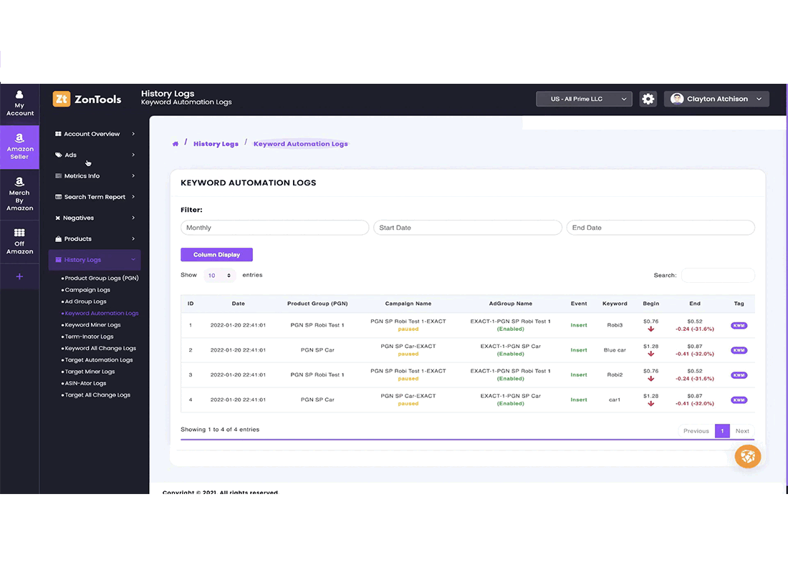Open Keyword Miner Logs submenu item
The image size is (788, 580).
click(x=92, y=325)
